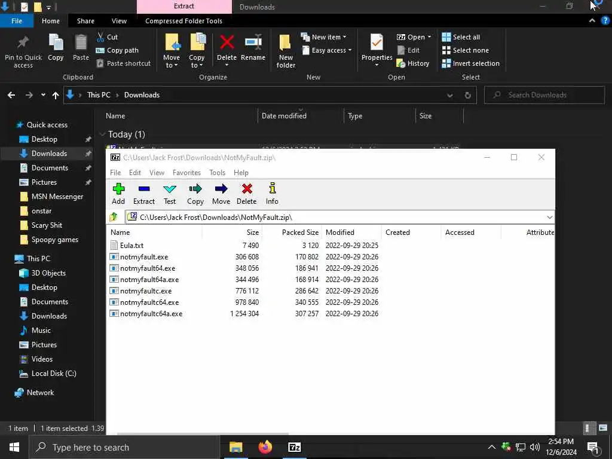Click the Type here to search box
Image resolution: width=612 pixels, height=459 pixels.
tap(124, 447)
